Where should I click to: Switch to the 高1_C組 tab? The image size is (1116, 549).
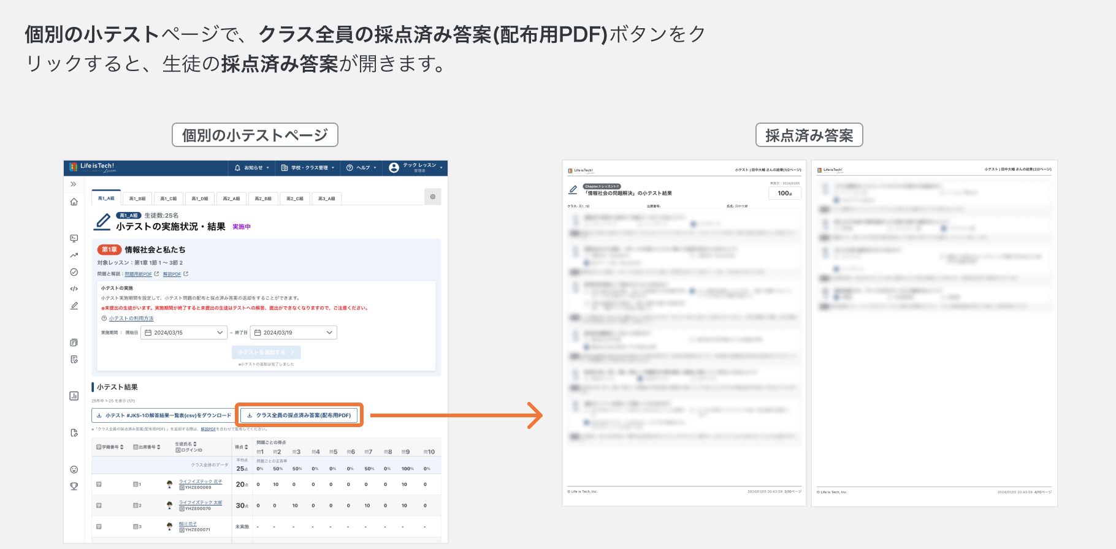[x=168, y=199]
